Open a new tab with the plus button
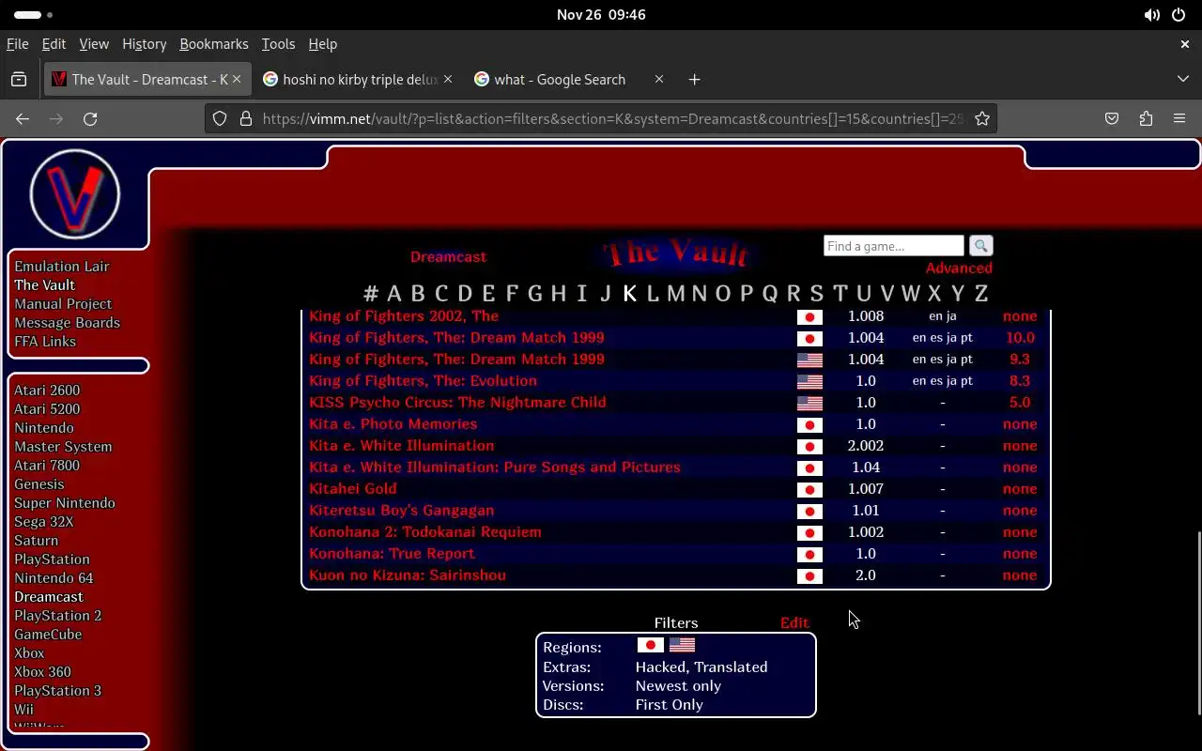1202x751 pixels. [694, 80]
